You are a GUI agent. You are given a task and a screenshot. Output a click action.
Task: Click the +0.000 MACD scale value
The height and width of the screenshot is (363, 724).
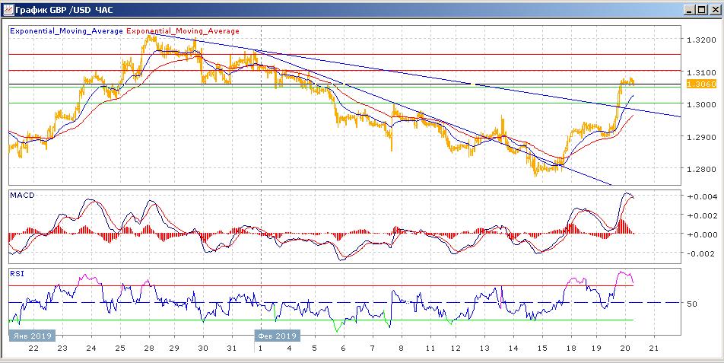[x=701, y=234]
